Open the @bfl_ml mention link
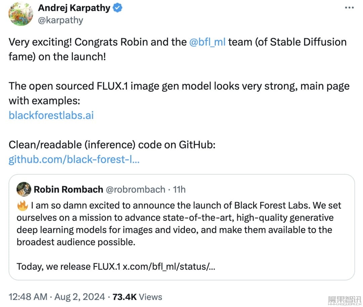Viewport: 363px width, 307px height. 207,42
